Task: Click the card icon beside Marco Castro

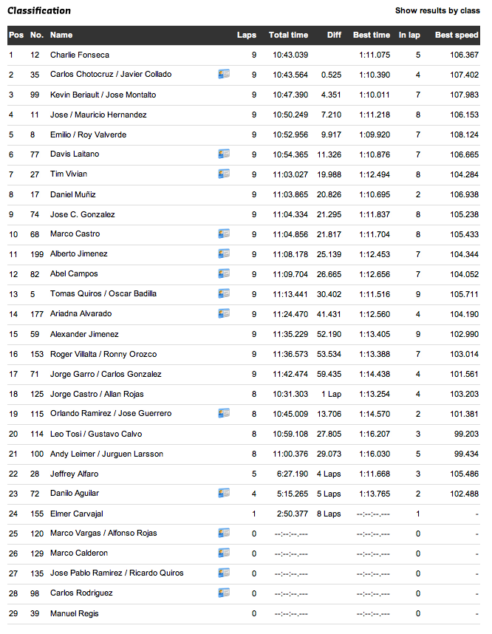Action: tap(224, 234)
